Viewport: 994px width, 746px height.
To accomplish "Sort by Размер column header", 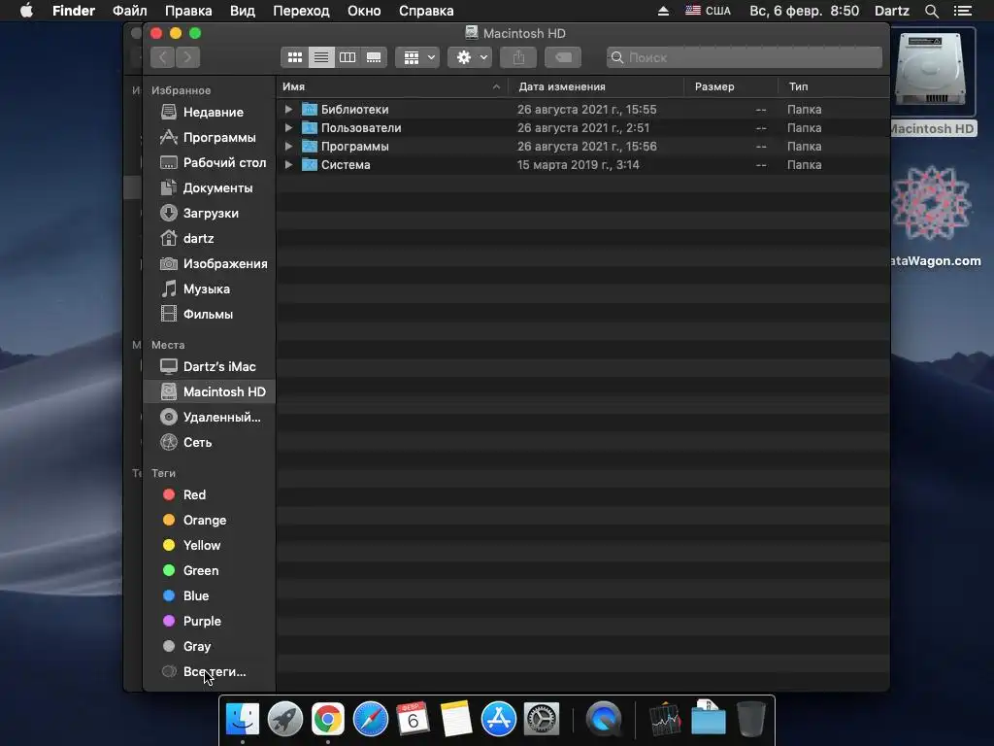I will 732,86.
